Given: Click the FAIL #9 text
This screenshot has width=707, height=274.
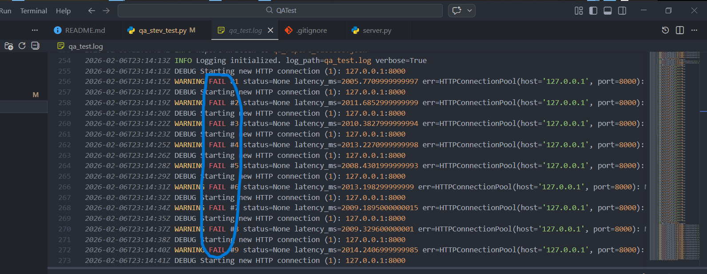Looking at the screenshot, I should (224, 250).
